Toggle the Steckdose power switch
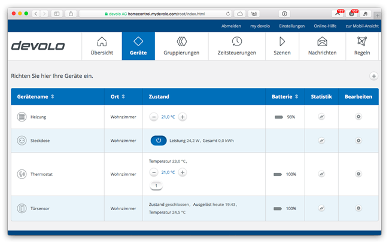Screen dimensions: 389x243 (159, 140)
